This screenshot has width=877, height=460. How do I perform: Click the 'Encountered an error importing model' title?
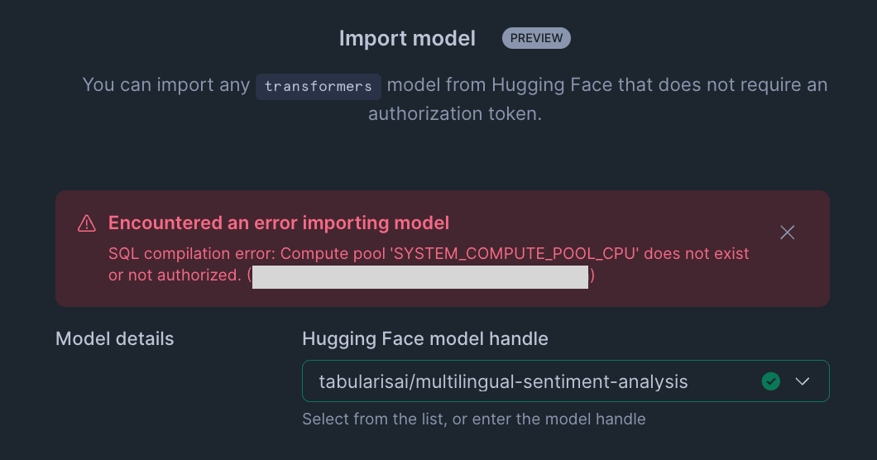279,223
